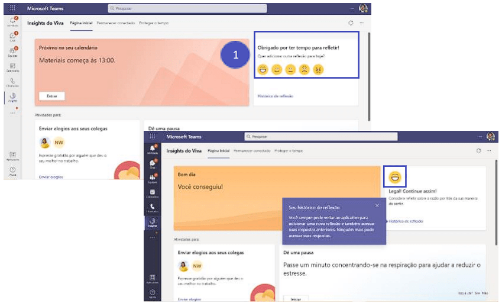Open 'Histórico de reflexão' link in front window

click(406, 221)
